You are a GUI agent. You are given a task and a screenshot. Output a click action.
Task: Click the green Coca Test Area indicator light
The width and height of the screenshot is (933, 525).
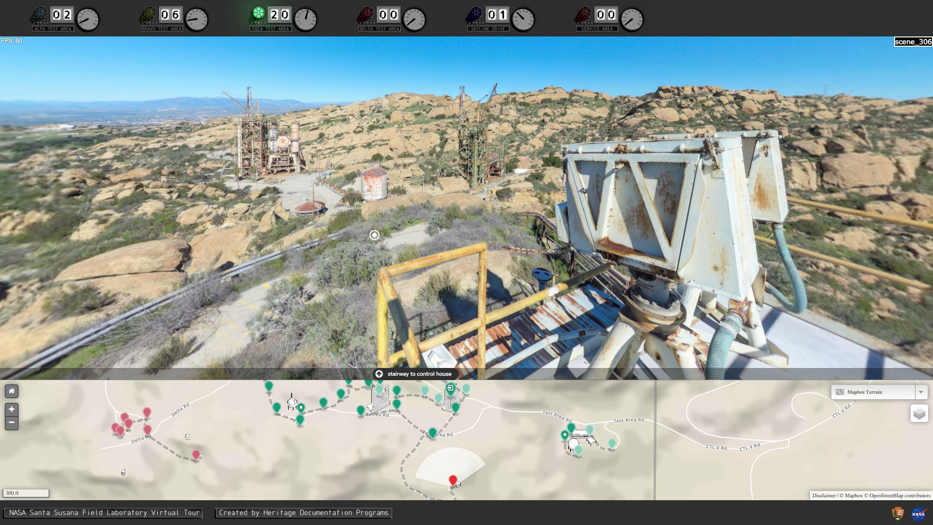259,13
